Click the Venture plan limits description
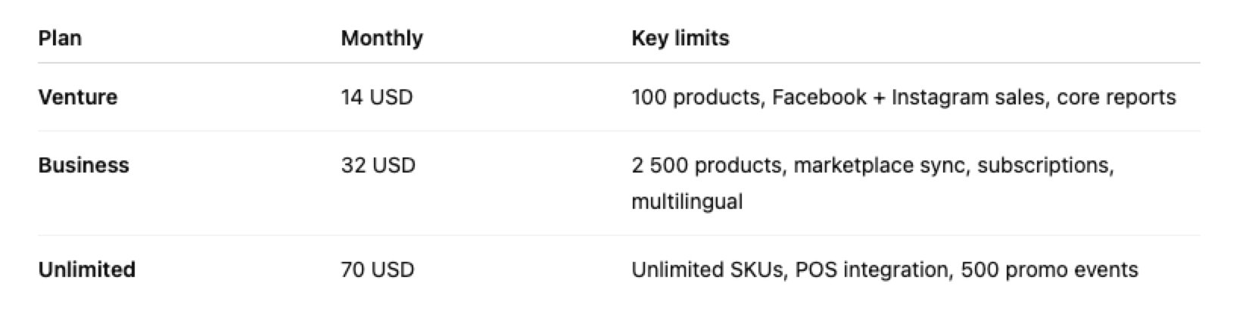1255x333 pixels. tap(903, 97)
